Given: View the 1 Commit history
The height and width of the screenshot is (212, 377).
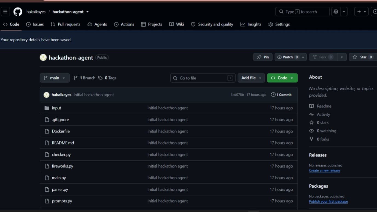Looking at the screenshot, I should click(x=281, y=95).
